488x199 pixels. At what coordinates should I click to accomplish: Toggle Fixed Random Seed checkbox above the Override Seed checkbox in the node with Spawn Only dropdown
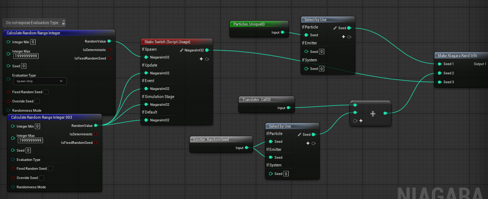[x=46, y=92]
